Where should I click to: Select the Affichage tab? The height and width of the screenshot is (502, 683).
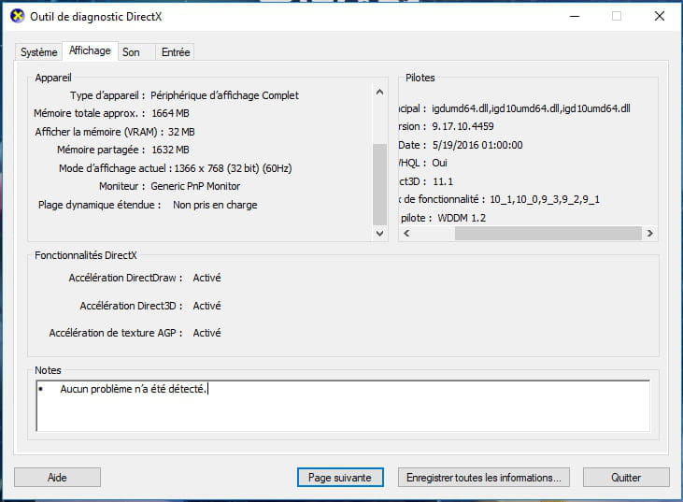[90, 50]
